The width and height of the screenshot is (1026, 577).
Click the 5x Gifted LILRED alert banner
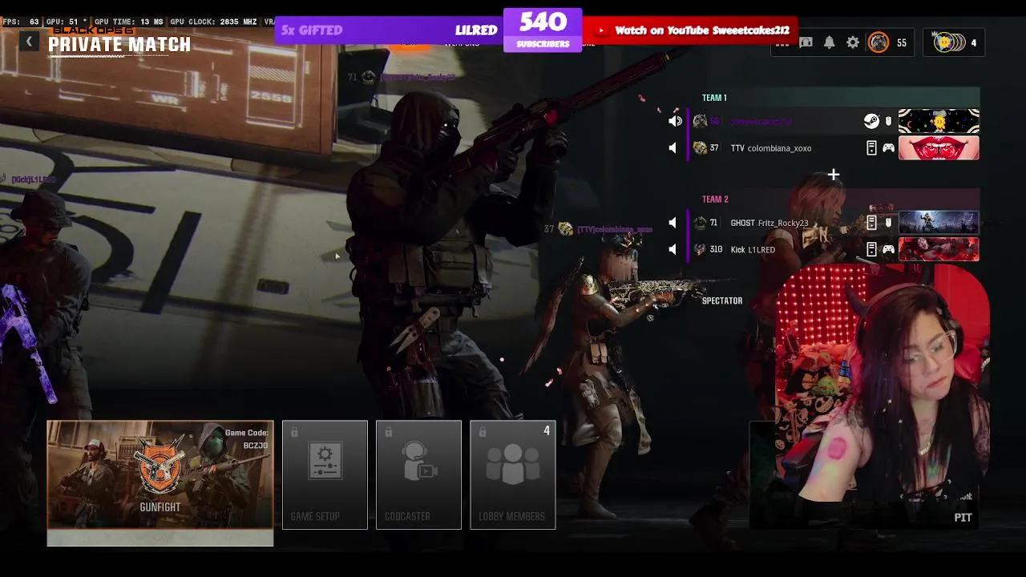pyautogui.click(x=389, y=30)
